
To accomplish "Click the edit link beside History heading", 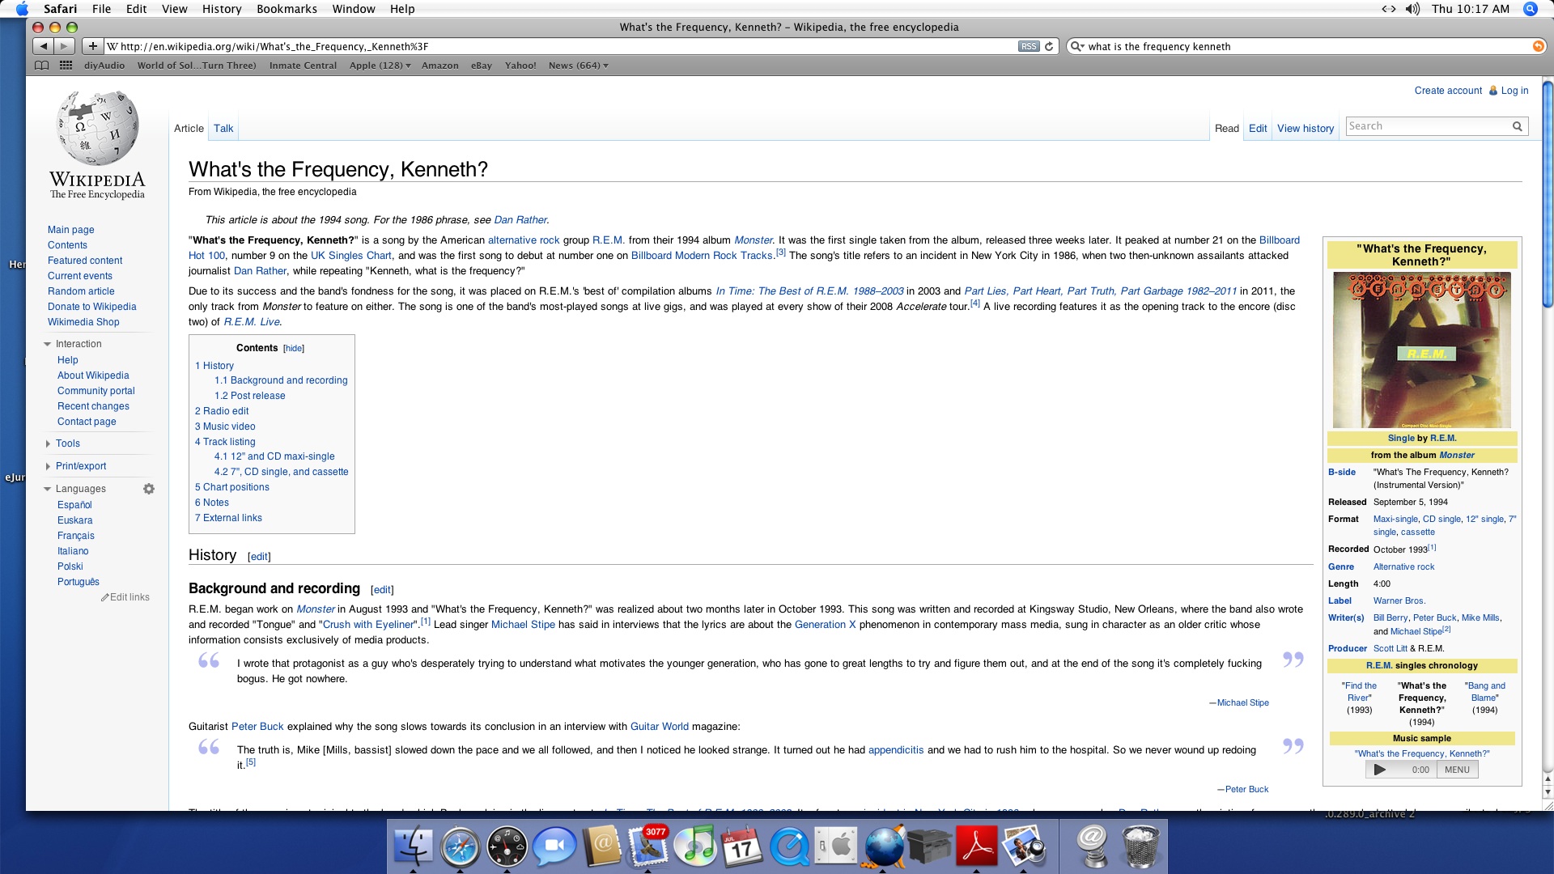I will click(259, 557).
